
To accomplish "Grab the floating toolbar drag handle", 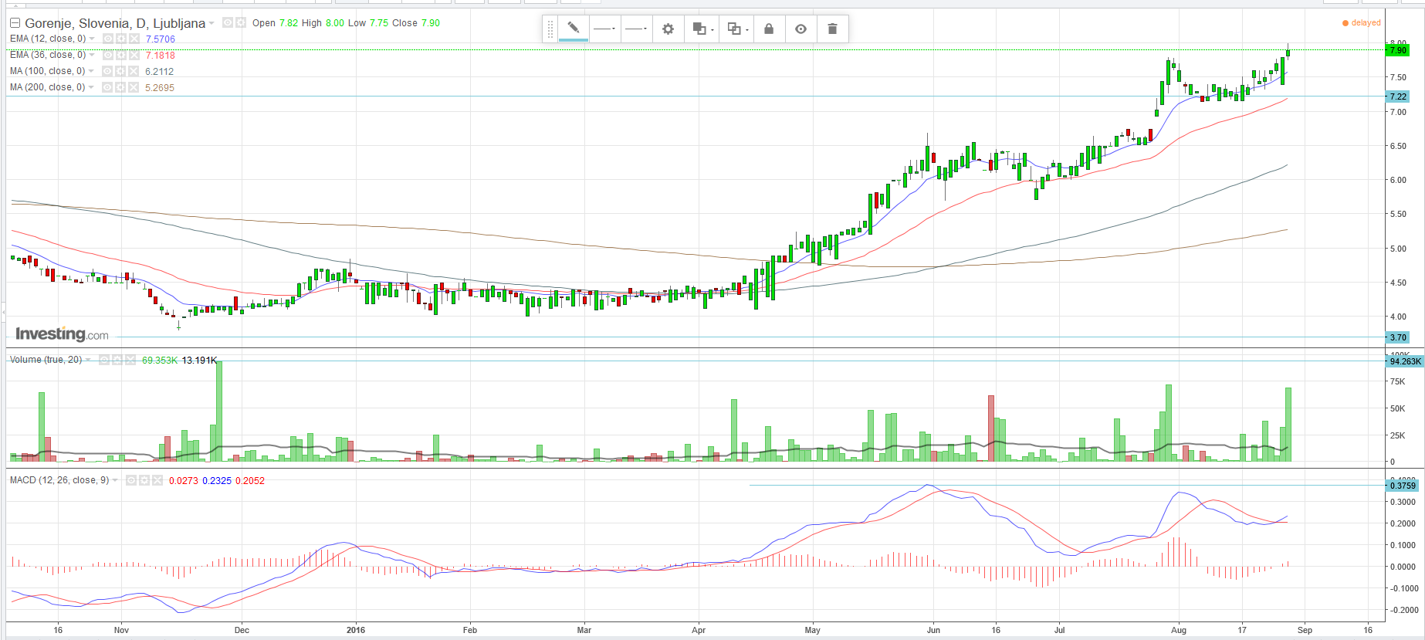I will point(550,29).
